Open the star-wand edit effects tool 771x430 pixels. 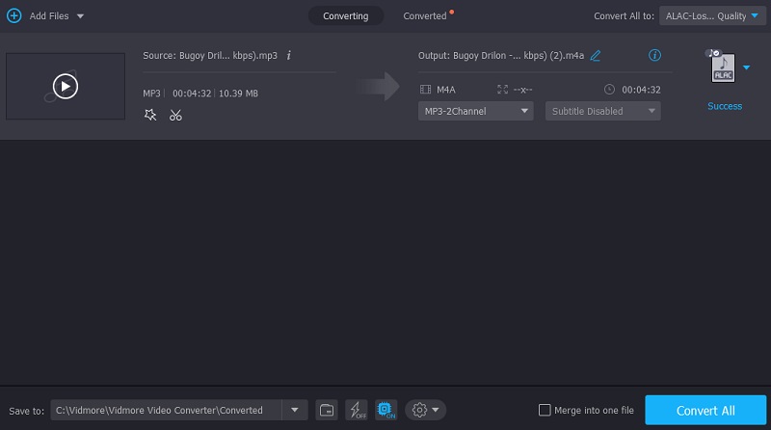pyautogui.click(x=149, y=115)
